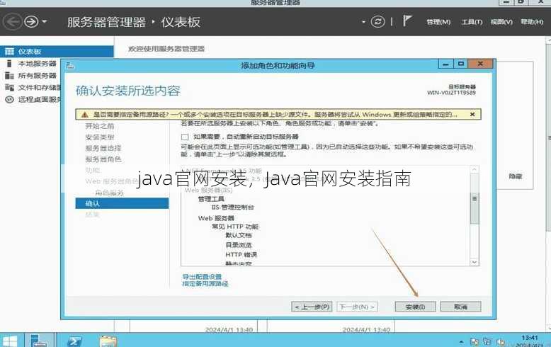Minimize the 添加角色和功能向导 window
This screenshot has width=551, height=347.
tap(445, 64)
